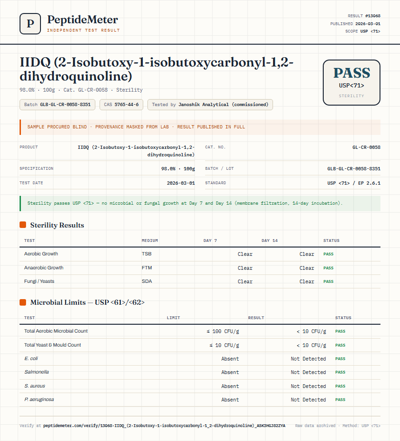Click the DAY 14 column header
The height and width of the screenshot is (441, 400).
(x=269, y=241)
